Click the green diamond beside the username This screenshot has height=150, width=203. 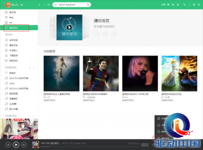[x=22, y=5]
